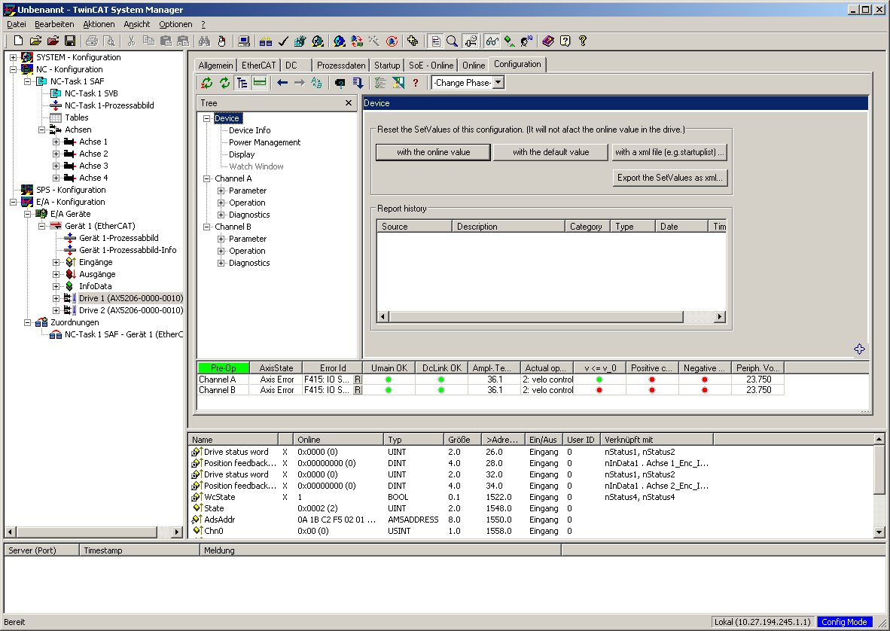The height and width of the screenshot is (631, 890).
Task: Click the R reset button for Channel A
Action: (358, 380)
